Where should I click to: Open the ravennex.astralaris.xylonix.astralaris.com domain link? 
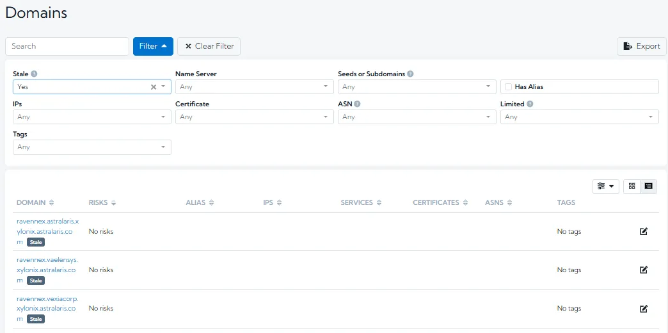pos(47,232)
